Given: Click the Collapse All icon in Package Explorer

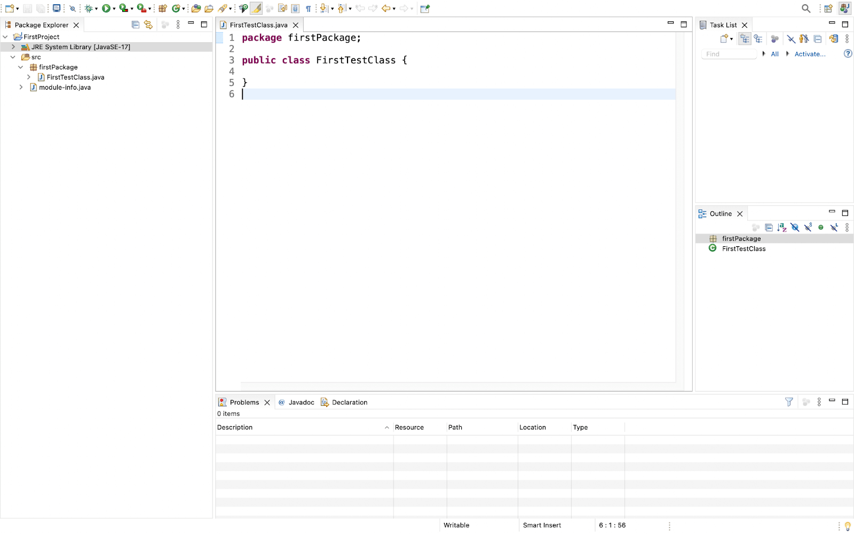Looking at the screenshot, I should (134, 24).
